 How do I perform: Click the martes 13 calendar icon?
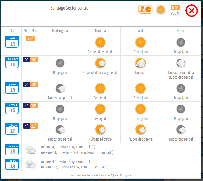coord(12,42)
